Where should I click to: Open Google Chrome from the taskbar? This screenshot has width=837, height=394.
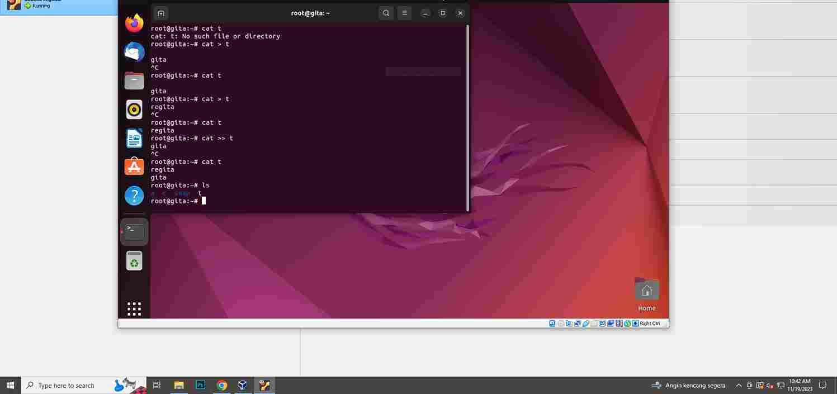(222, 385)
